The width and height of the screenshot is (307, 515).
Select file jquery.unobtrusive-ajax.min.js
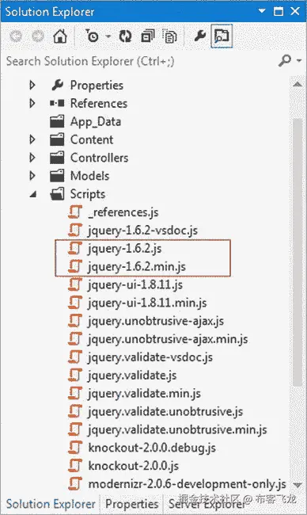[168, 339]
